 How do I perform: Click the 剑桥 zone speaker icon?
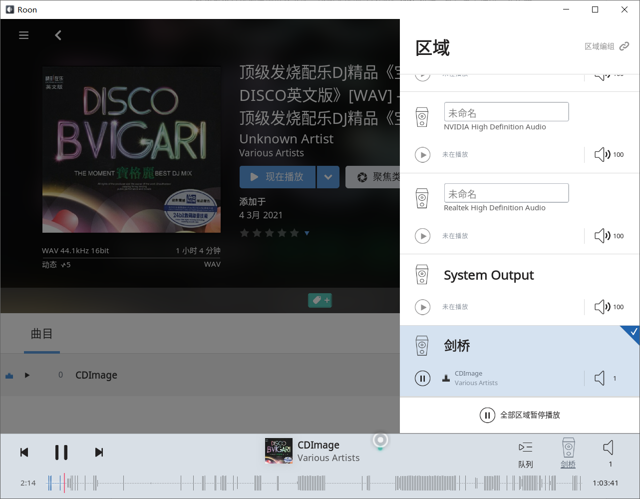coord(422,345)
